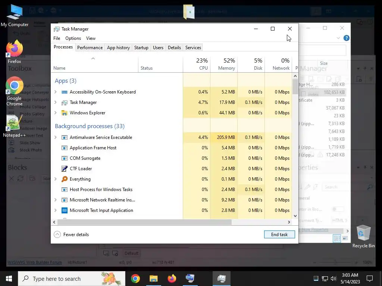Click the Application Frame Host icon
This screenshot has height=286, width=382.
[64, 148]
